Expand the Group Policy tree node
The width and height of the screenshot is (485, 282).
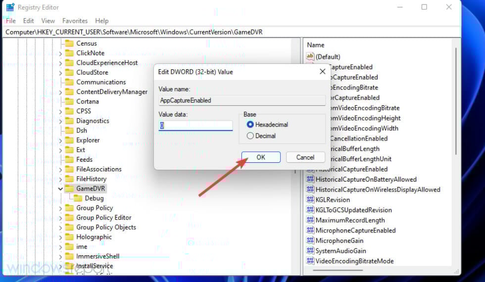[60, 208]
